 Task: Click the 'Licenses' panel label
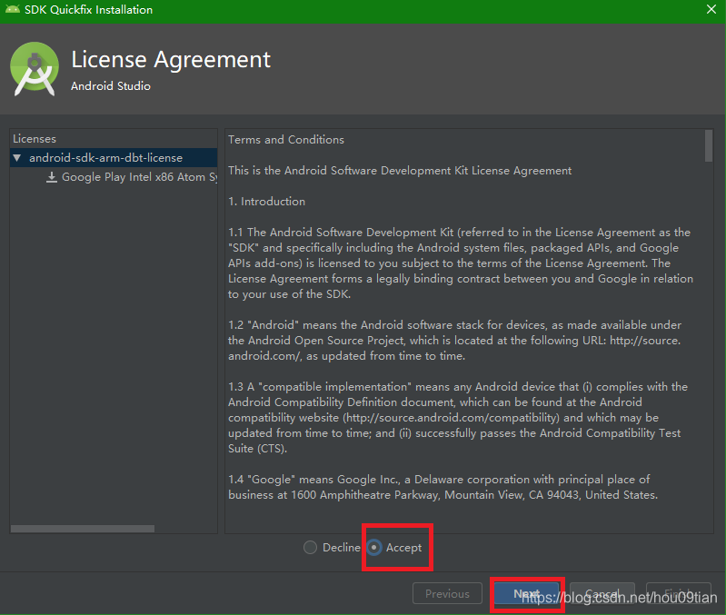[35, 139]
